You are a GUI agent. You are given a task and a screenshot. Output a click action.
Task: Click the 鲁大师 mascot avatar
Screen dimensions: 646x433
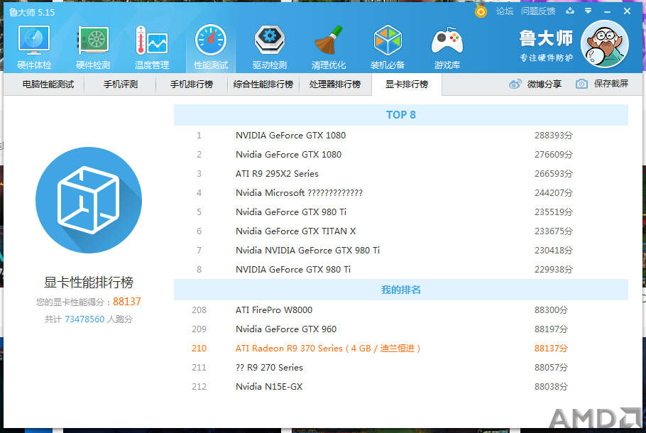[x=605, y=44]
